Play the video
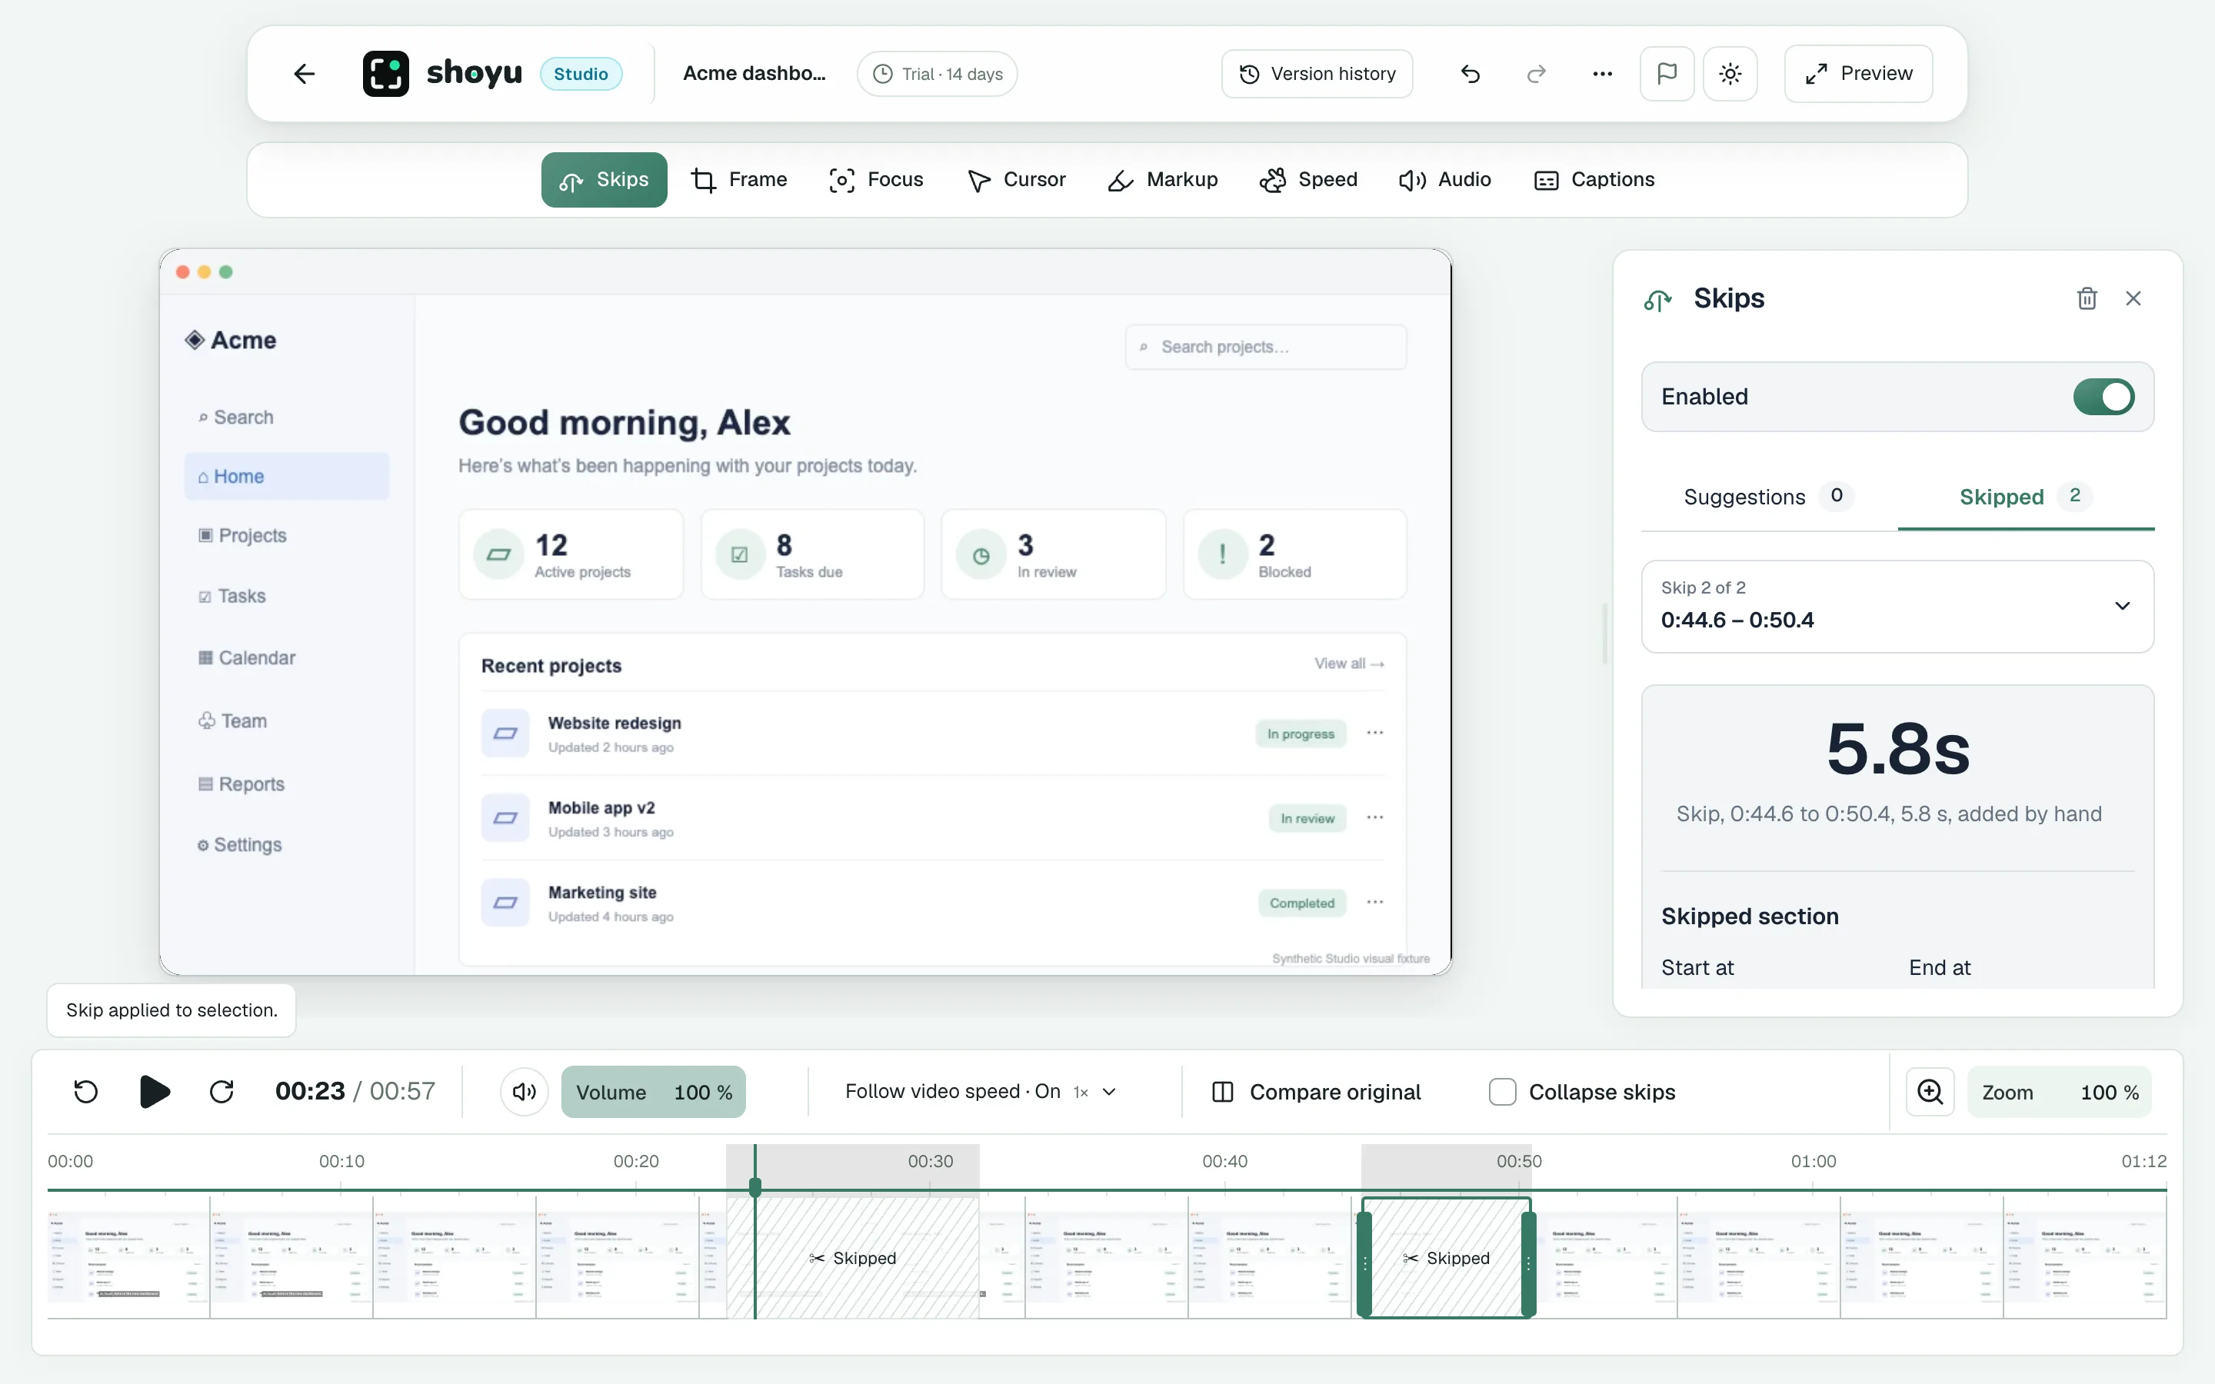Viewport: 2215px width, 1384px height. click(x=154, y=1091)
